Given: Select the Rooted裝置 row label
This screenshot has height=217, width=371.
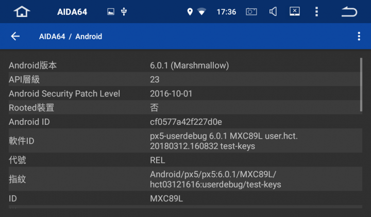Looking at the screenshot, I should tap(31, 108).
